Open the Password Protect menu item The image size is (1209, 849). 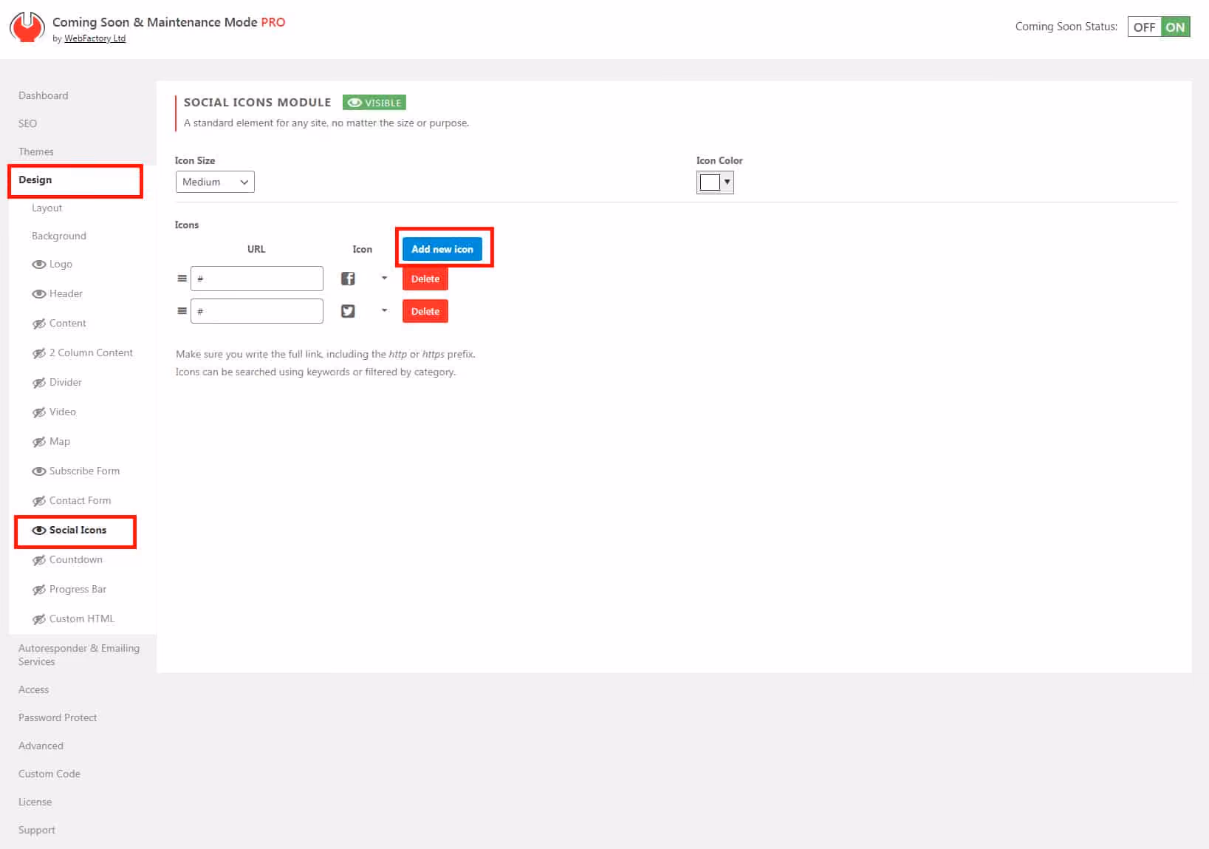tap(58, 717)
